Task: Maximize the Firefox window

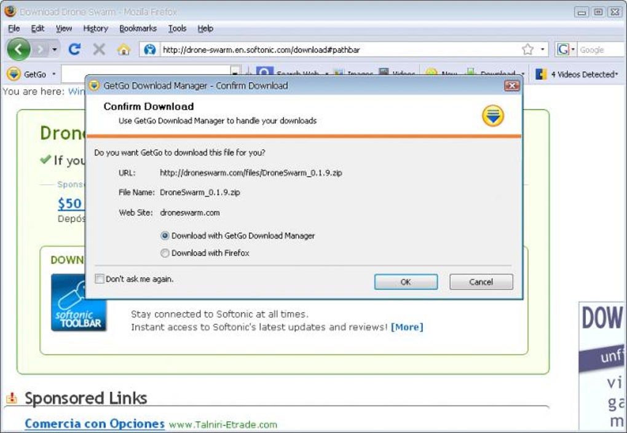Action: point(598,12)
